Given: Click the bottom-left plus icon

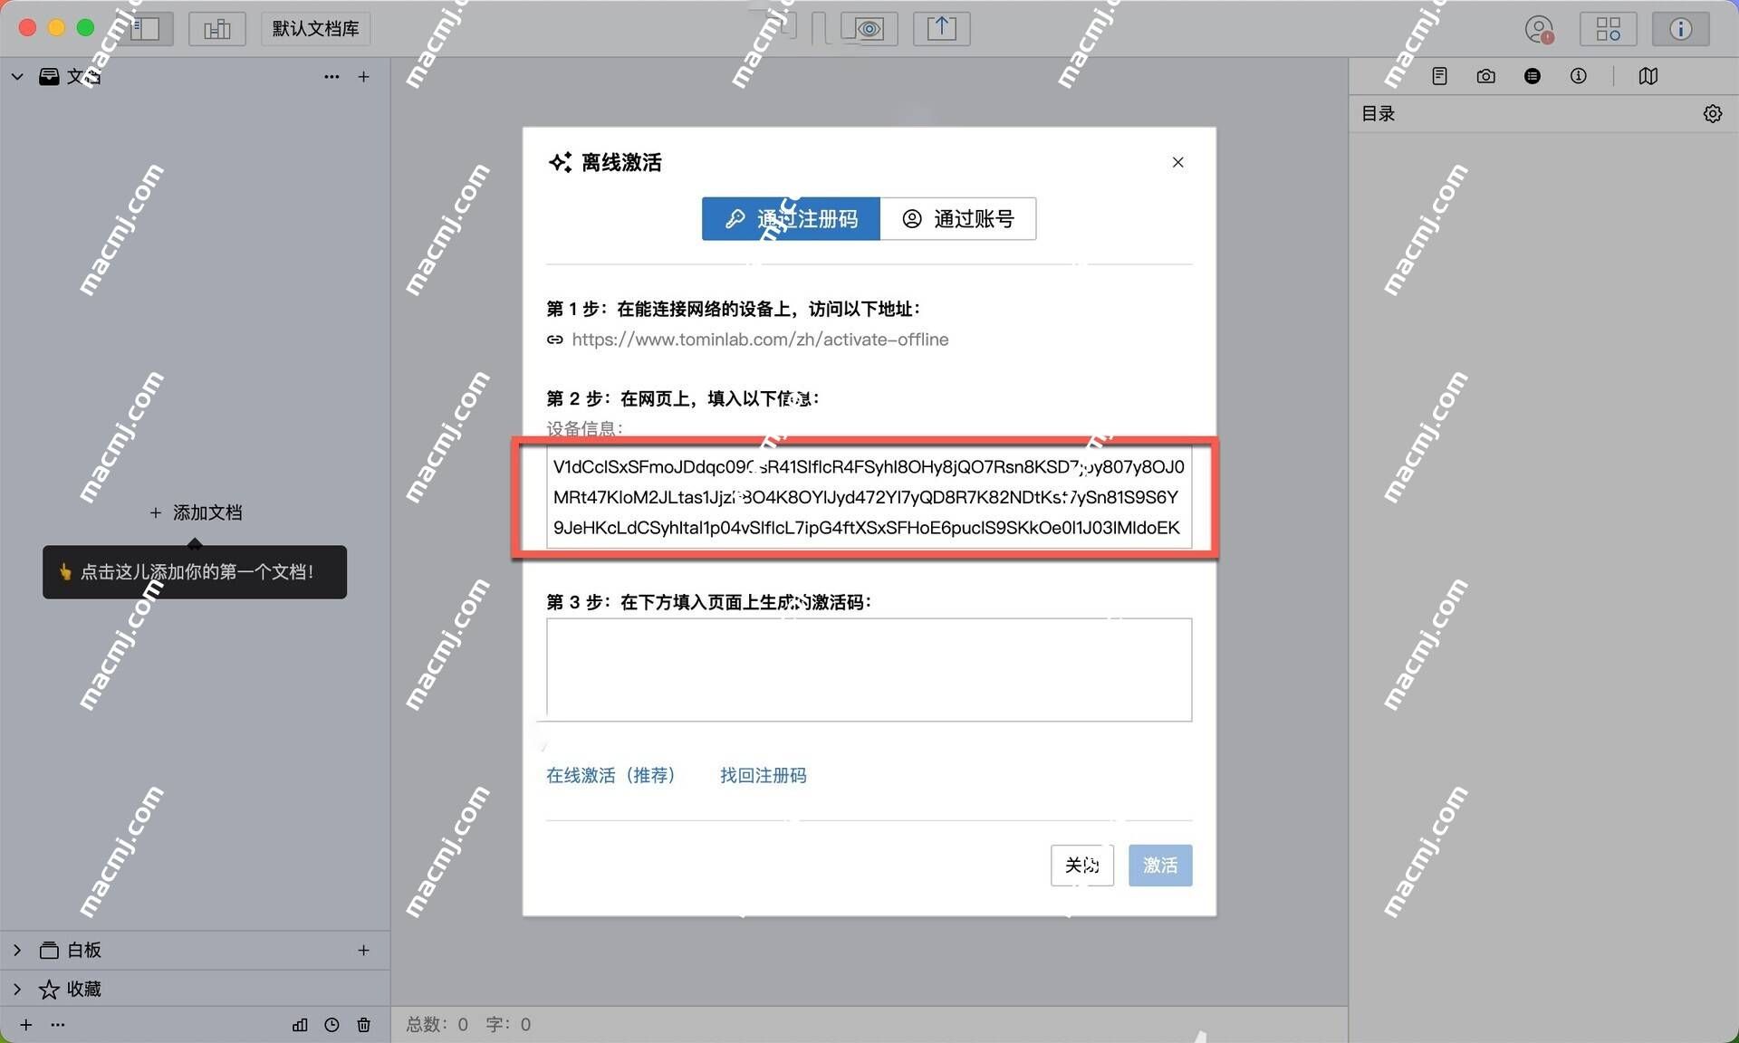Looking at the screenshot, I should click(26, 1025).
